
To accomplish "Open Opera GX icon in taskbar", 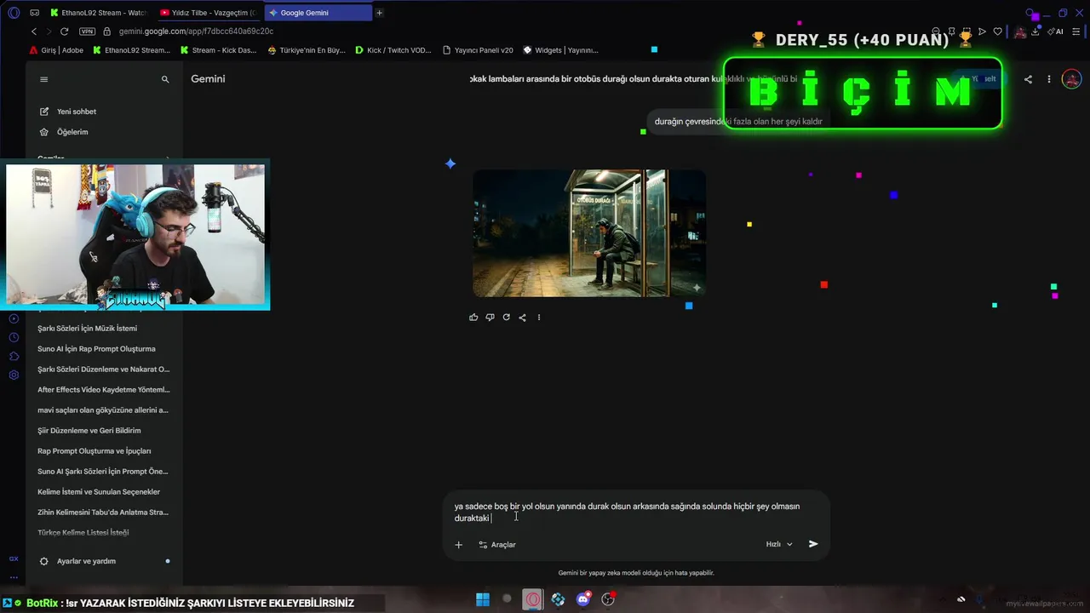I will [x=533, y=599].
